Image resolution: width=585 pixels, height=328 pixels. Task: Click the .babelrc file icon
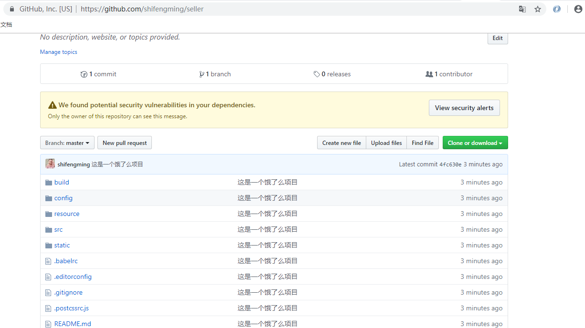tap(48, 261)
